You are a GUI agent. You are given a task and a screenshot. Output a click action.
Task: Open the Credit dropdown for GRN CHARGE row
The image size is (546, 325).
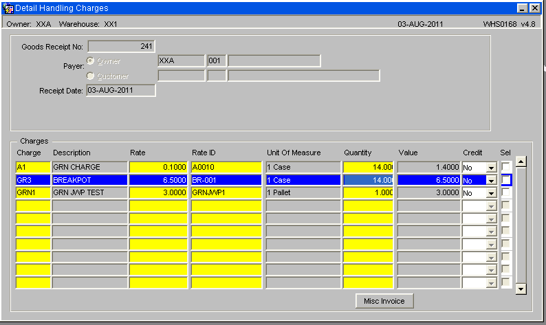pyautogui.click(x=491, y=168)
